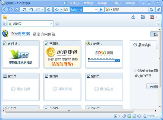The height and width of the screenshot is (120, 163).
Task: Click the 关闭 button in side panel
Action: click(x=152, y=86)
